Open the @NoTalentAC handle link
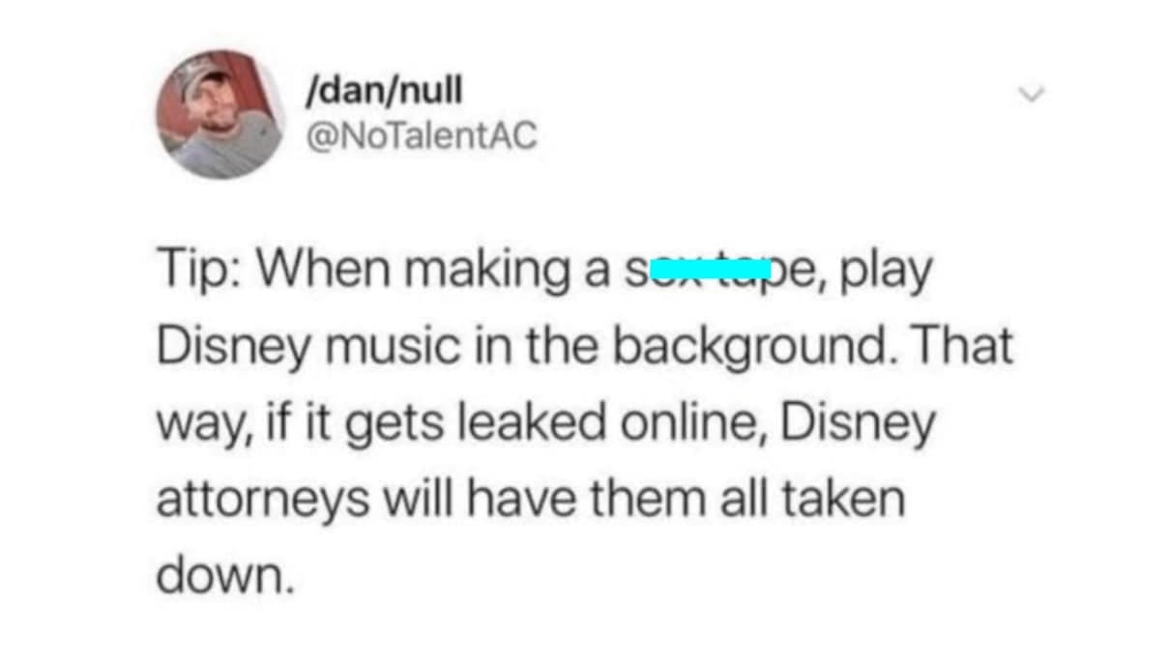Screen dimensions: 1170x661 point(419,137)
